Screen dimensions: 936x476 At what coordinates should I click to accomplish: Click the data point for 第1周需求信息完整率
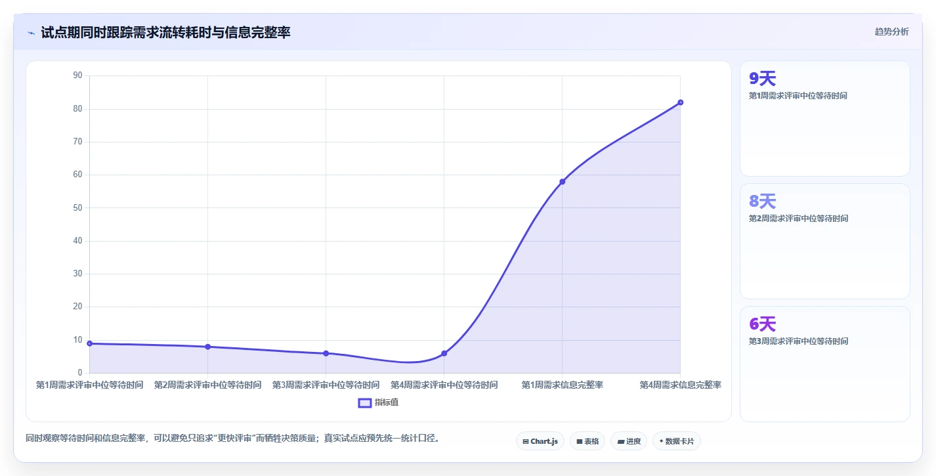click(x=563, y=181)
